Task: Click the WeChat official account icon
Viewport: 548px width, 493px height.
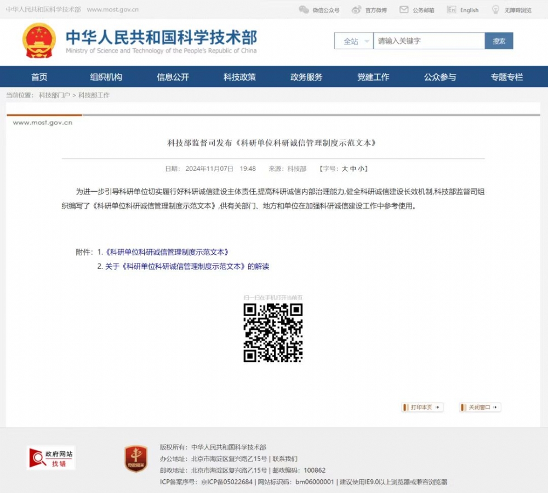Action: pyautogui.click(x=304, y=10)
